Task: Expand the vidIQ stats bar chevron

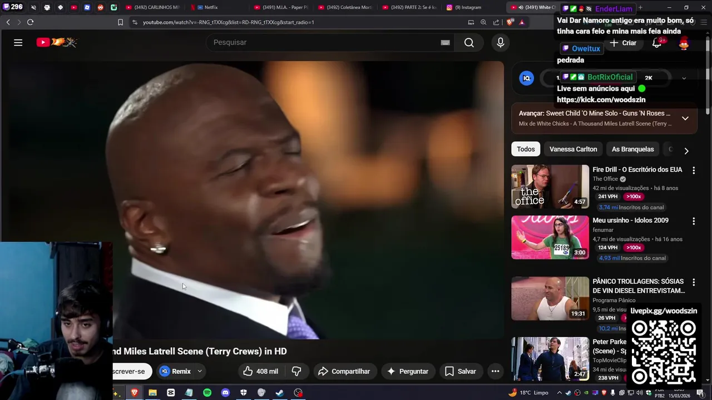Action: click(684, 78)
